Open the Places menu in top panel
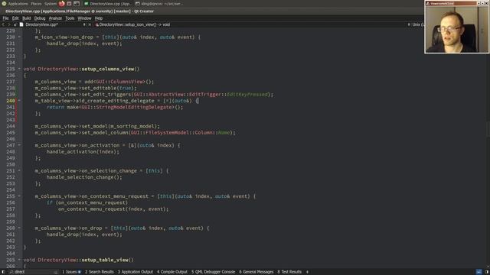Image resolution: width=490 pixels, height=275 pixels. (36, 4)
